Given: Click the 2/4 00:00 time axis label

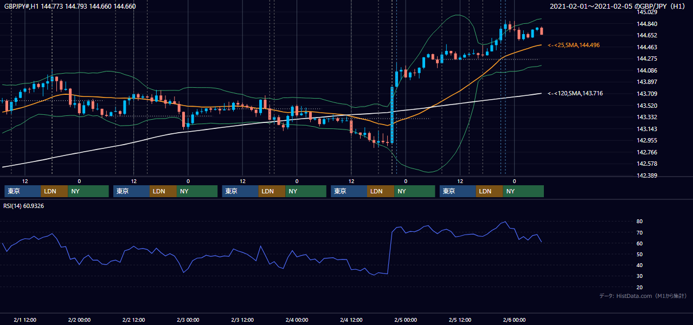Looking at the screenshot, I should coord(297,320).
